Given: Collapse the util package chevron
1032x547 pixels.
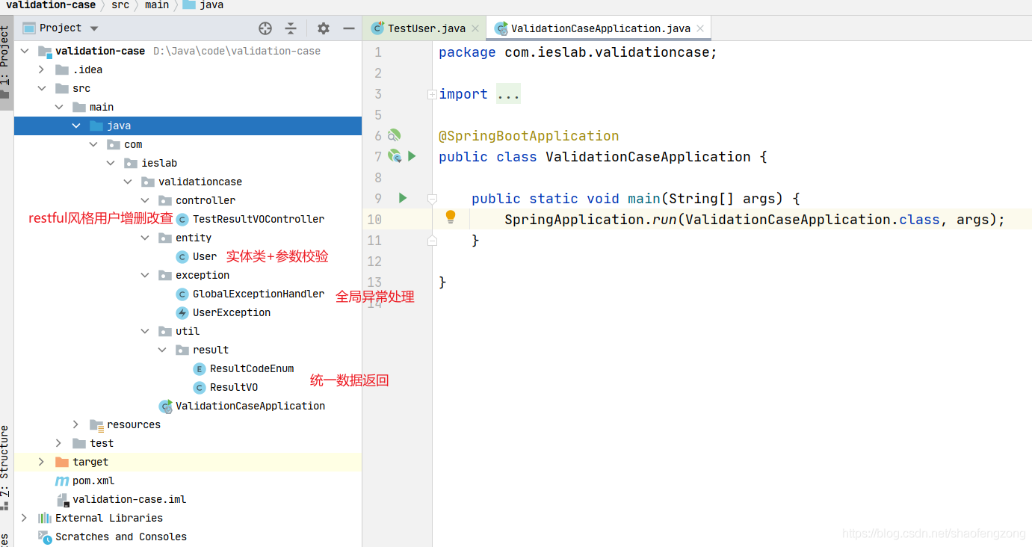Looking at the screenshot, I should click(145, 331).
